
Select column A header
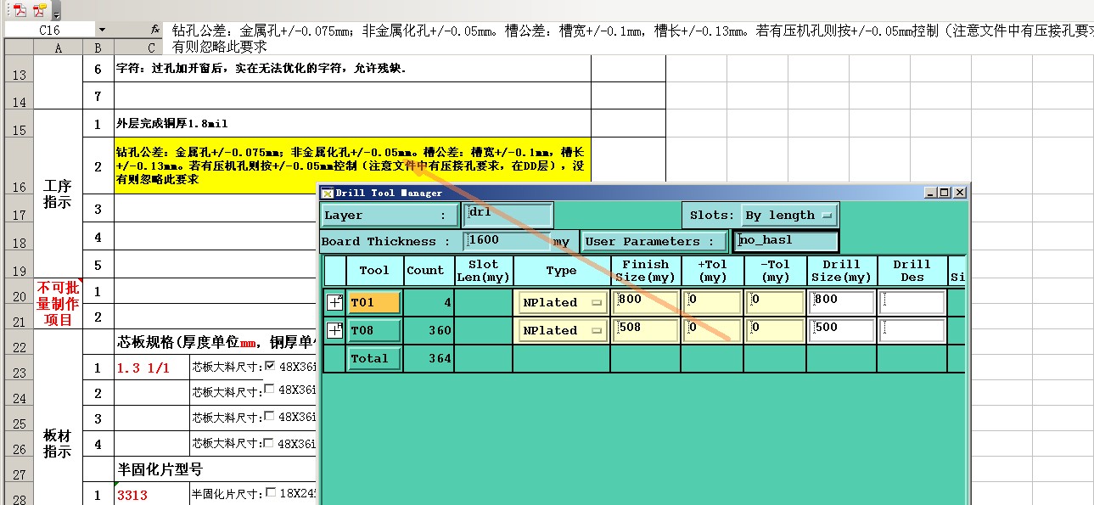[x=58, y=48]
